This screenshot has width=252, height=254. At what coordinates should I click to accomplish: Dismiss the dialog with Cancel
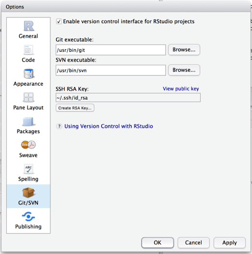click(x=193, y=242)
